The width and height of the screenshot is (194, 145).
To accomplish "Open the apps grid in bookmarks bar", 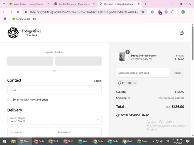I will click(x=5, y=19).
